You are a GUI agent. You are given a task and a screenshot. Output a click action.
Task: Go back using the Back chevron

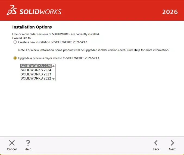(x=156, y=143)
